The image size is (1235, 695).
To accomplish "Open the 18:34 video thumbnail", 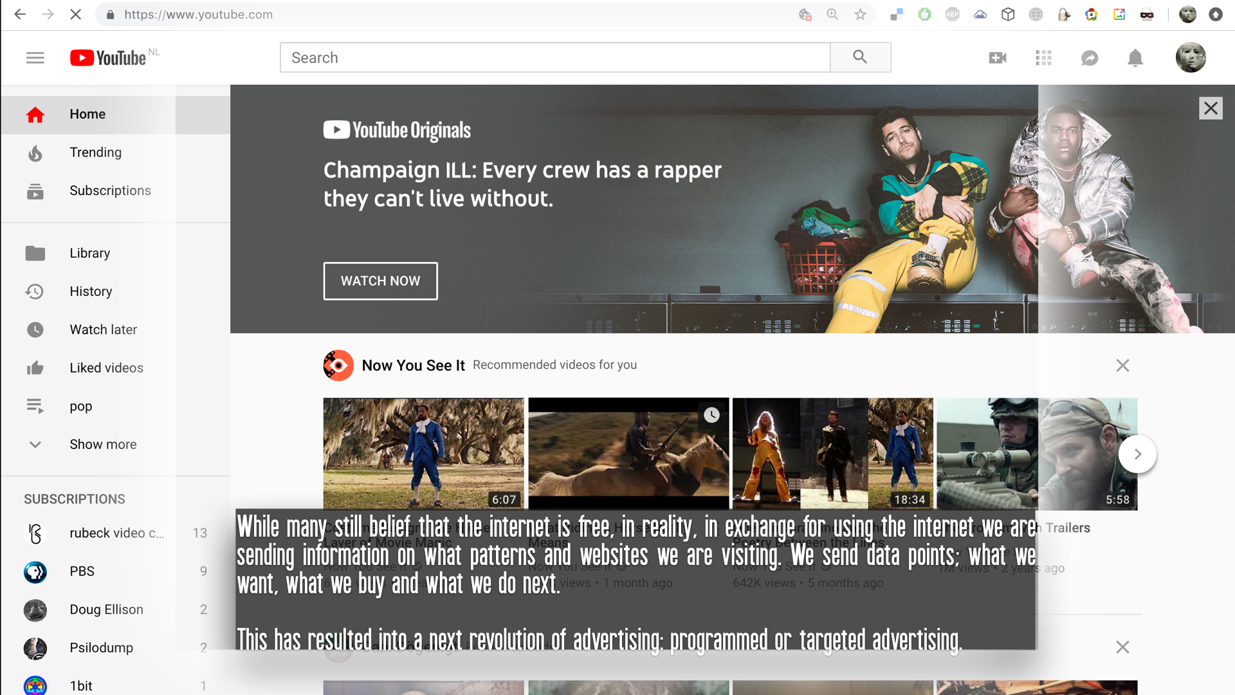I will click(832, 454).
